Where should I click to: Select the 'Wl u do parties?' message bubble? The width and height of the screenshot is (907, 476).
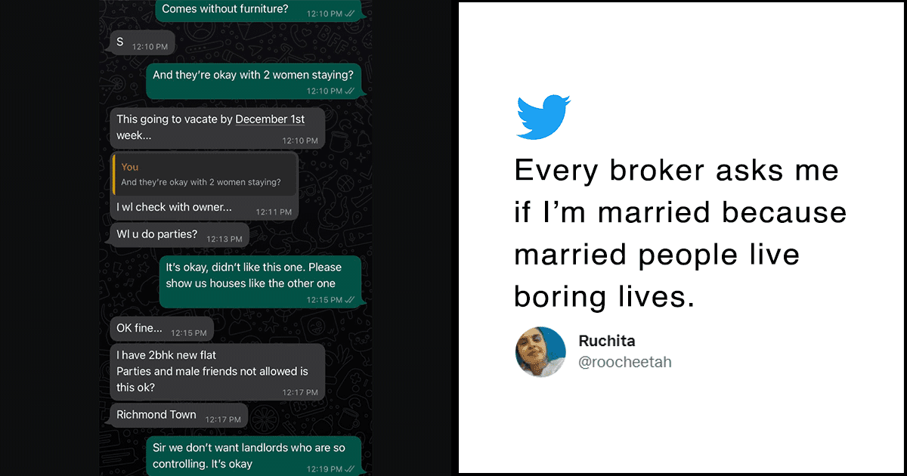(x=159, y=235)
